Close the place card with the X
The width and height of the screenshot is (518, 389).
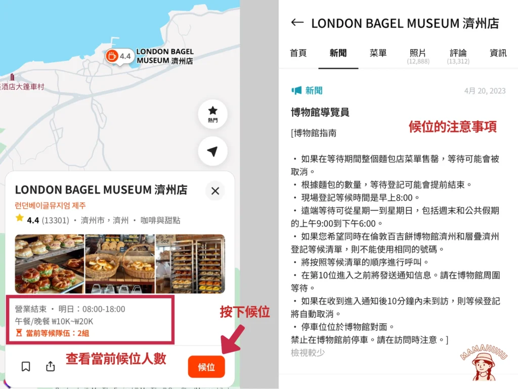pyautogui.click(x=215, y=191)
